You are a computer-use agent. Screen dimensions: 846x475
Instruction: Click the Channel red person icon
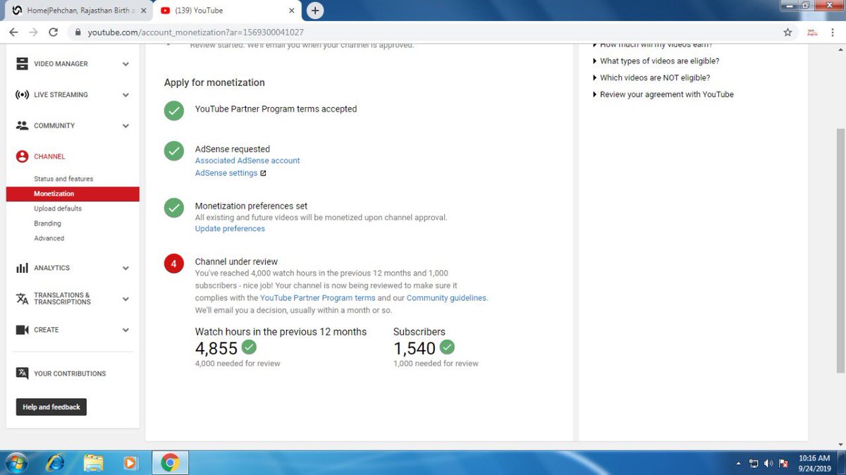22,156
